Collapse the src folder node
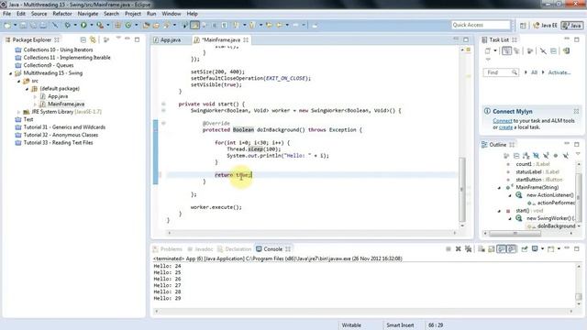Screen dimensions: 587x330 (18, 82)
